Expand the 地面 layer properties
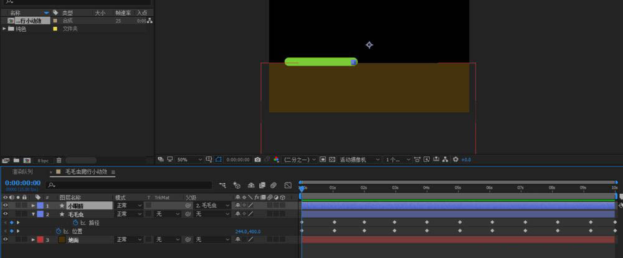Screen dimensions: 623x258 (34, 240)
